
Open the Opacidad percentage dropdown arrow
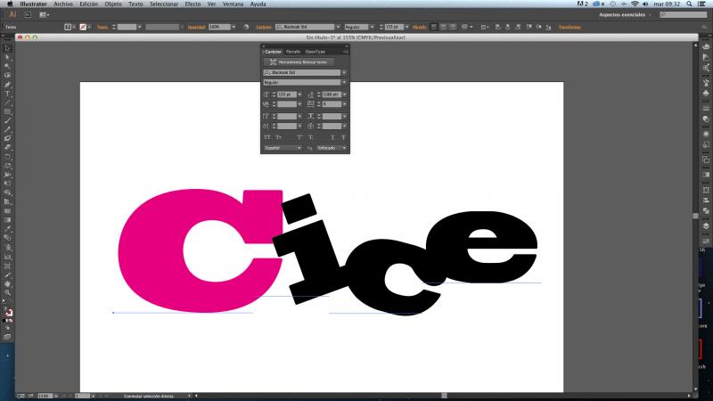234,28
